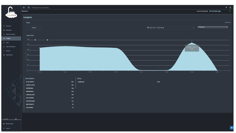Screen dimensions: 236x133
Task: Click the CLEAR ALL filters link
Action: [228, 23]
